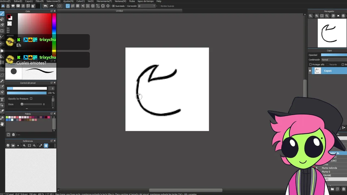The width and height of the screenshot is (347, 195).
Task: Select the Text tool
Action: tap(2, 100)
